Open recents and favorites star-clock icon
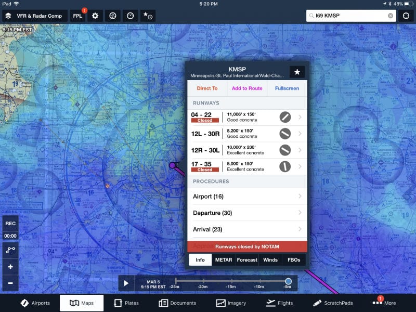The image size is (416, 312). coord(148,16)
